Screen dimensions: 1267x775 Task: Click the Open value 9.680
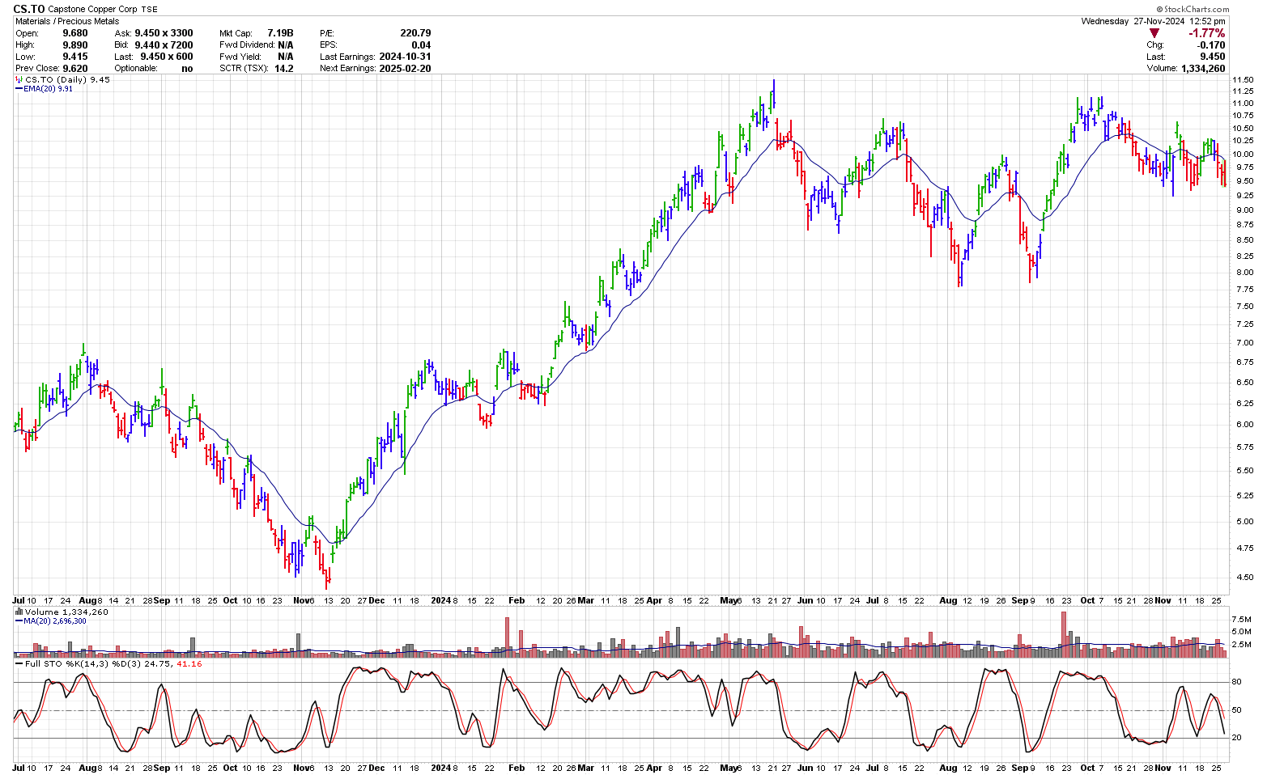(x=75, y=33)
